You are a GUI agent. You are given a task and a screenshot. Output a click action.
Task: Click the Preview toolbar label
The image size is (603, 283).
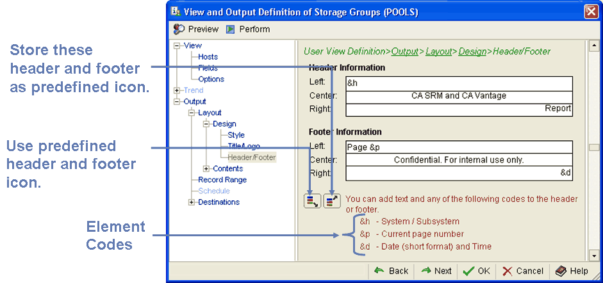[x=203, y=29]
